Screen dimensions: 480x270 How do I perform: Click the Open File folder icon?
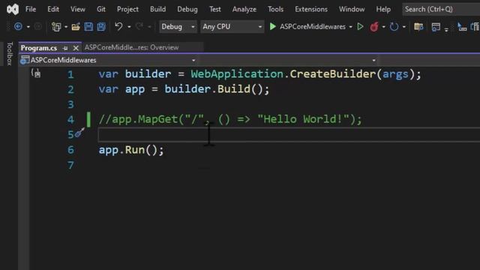[76, 27]
